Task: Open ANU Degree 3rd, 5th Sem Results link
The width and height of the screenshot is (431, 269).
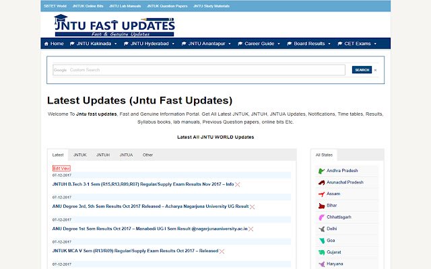Action: coord(150,206)
